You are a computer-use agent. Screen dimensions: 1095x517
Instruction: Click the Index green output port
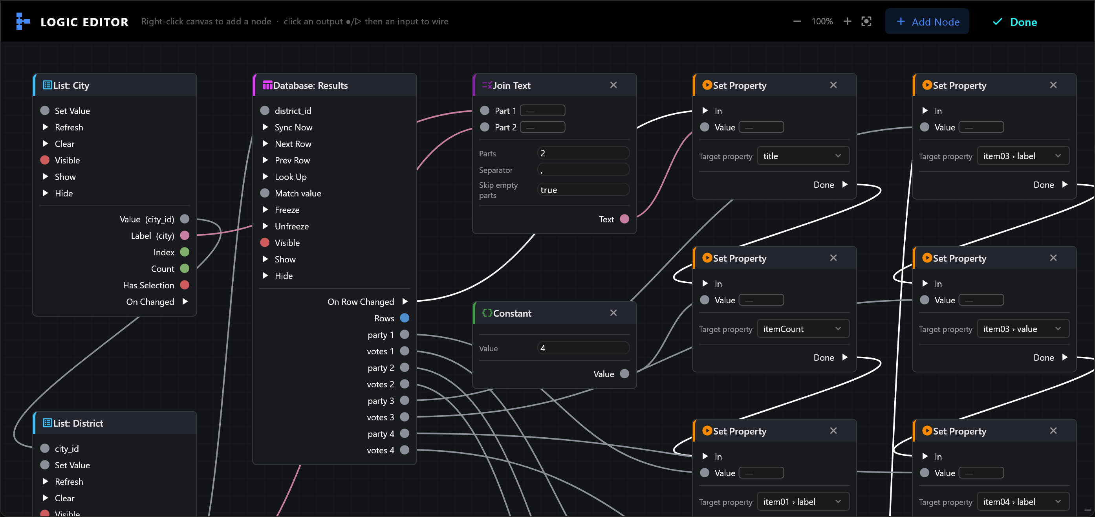tap(185, 252)
